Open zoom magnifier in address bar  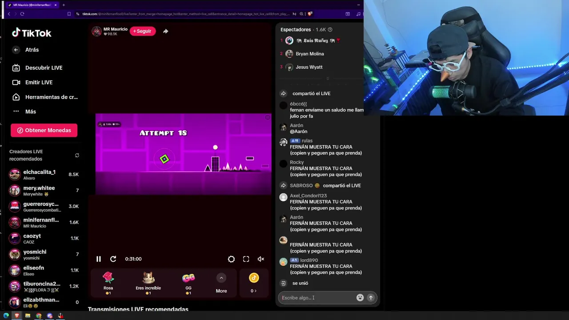(x=302, y=14)
